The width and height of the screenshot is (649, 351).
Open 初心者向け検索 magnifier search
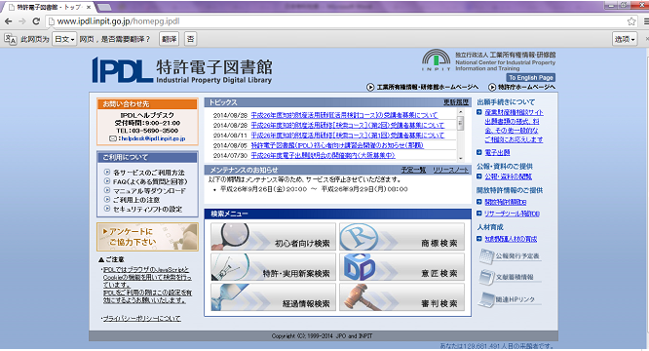pyautogui.click(x=273, y=237)
